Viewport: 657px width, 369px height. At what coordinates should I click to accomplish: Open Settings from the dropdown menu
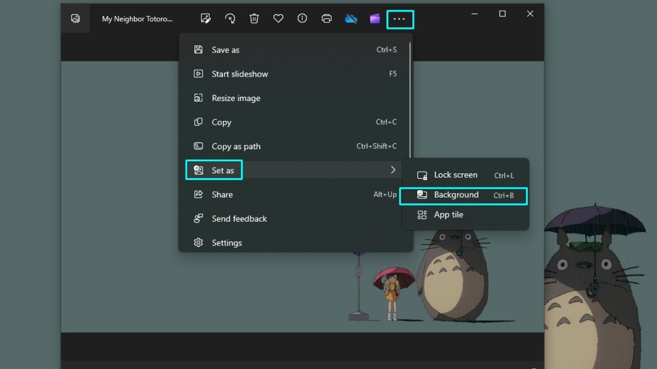point(296,242)
